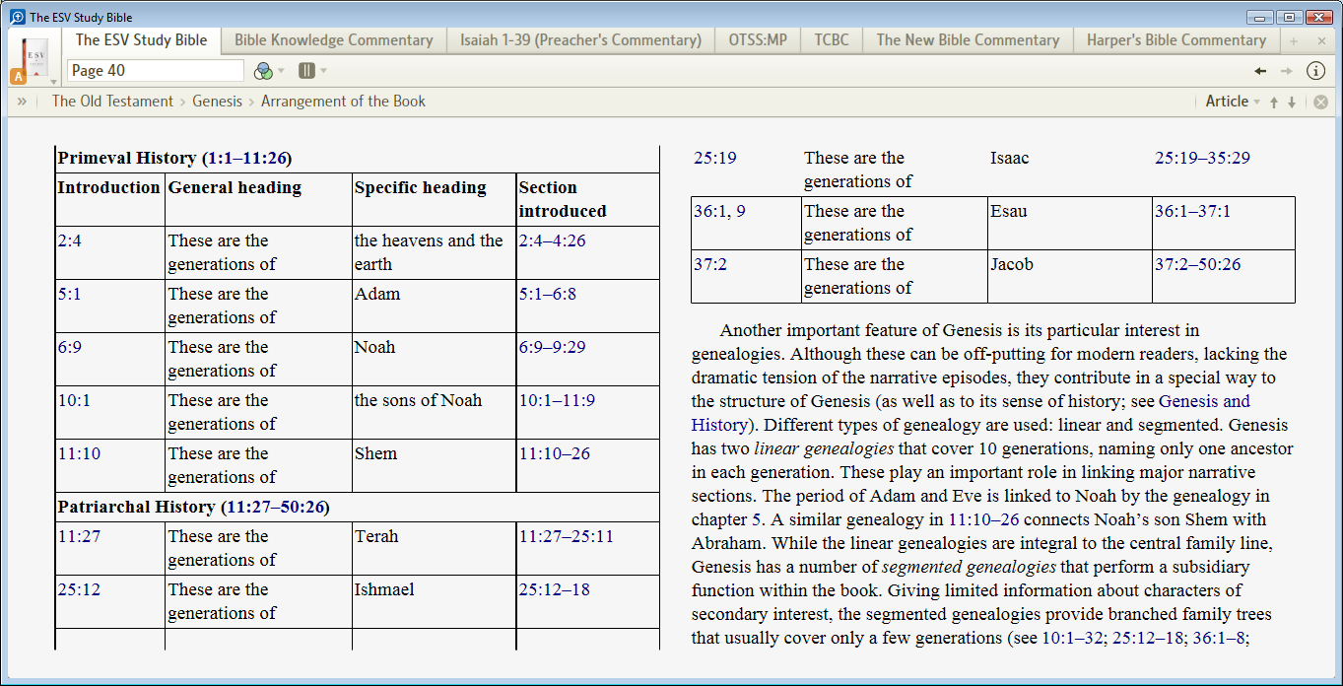The image size is (1343, 686).
Task: Open the 11:27–25:11 section link
Action: coord(567,536)
